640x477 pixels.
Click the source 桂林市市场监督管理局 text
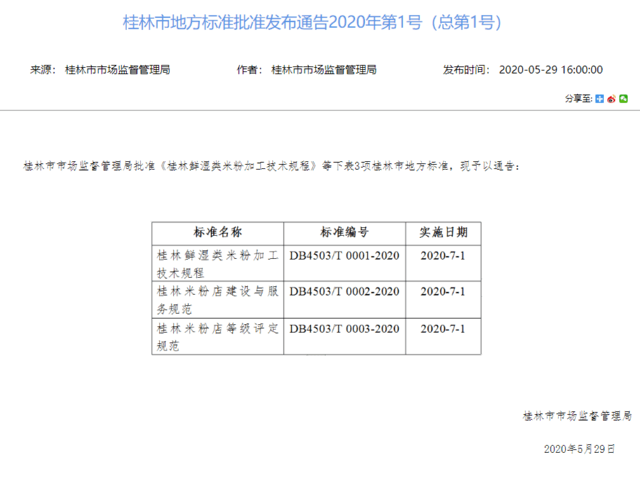tap(117, 70)
